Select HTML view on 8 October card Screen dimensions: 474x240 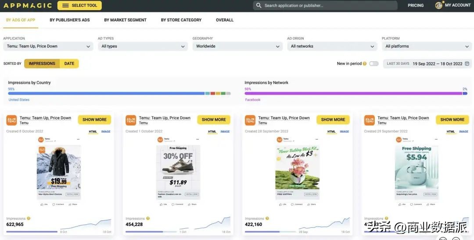[93, 132]
